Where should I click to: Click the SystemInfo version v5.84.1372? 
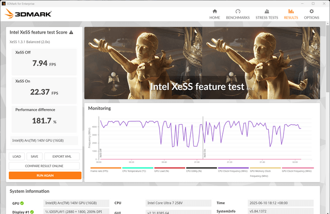(x=280, y=211)
